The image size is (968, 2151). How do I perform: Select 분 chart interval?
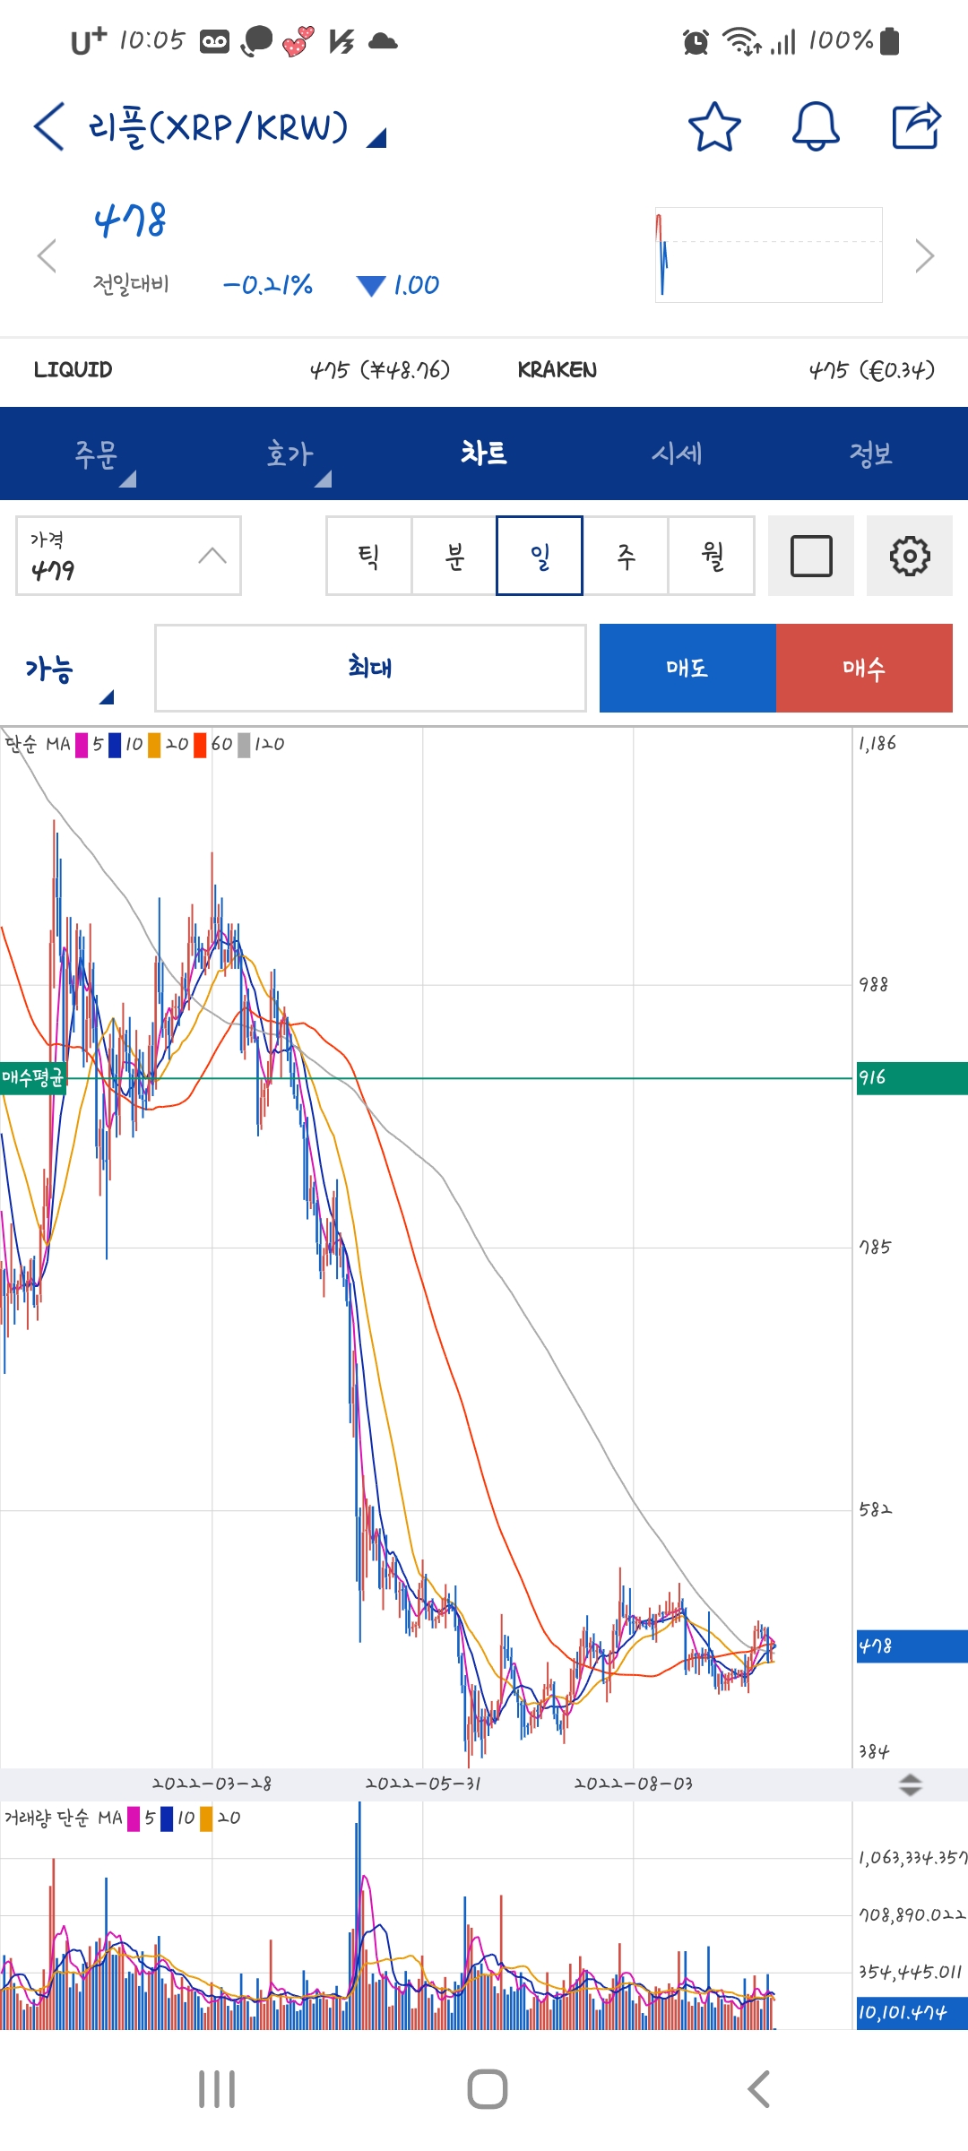coord(454,556)
